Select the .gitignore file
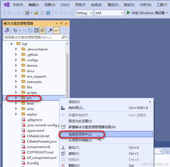The width and height of the screenshot is (170, 167). [34, 120]
